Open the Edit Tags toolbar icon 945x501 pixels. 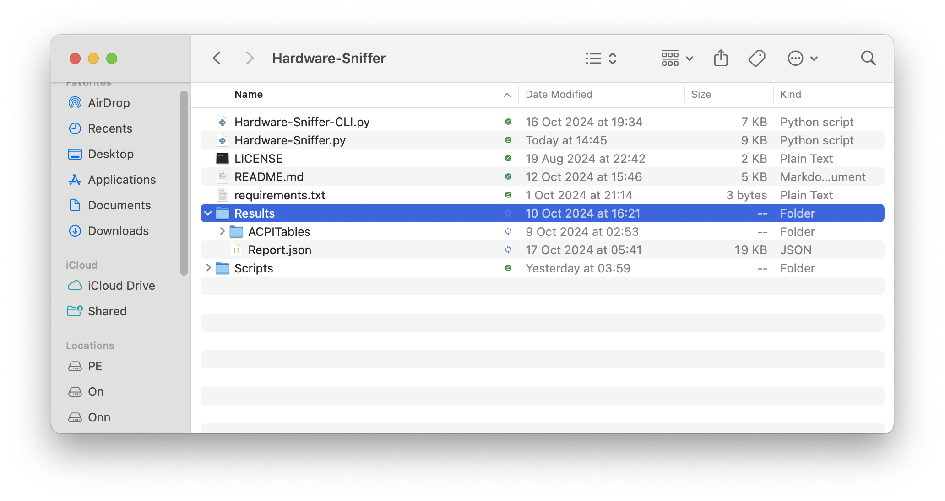756,59
